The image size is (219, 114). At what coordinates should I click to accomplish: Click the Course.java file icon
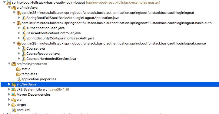click(23, 48)
